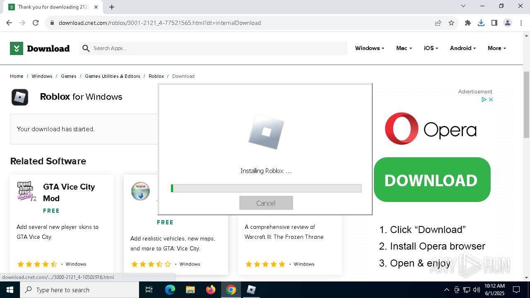Click the Roblox app icon

[20, 97]
